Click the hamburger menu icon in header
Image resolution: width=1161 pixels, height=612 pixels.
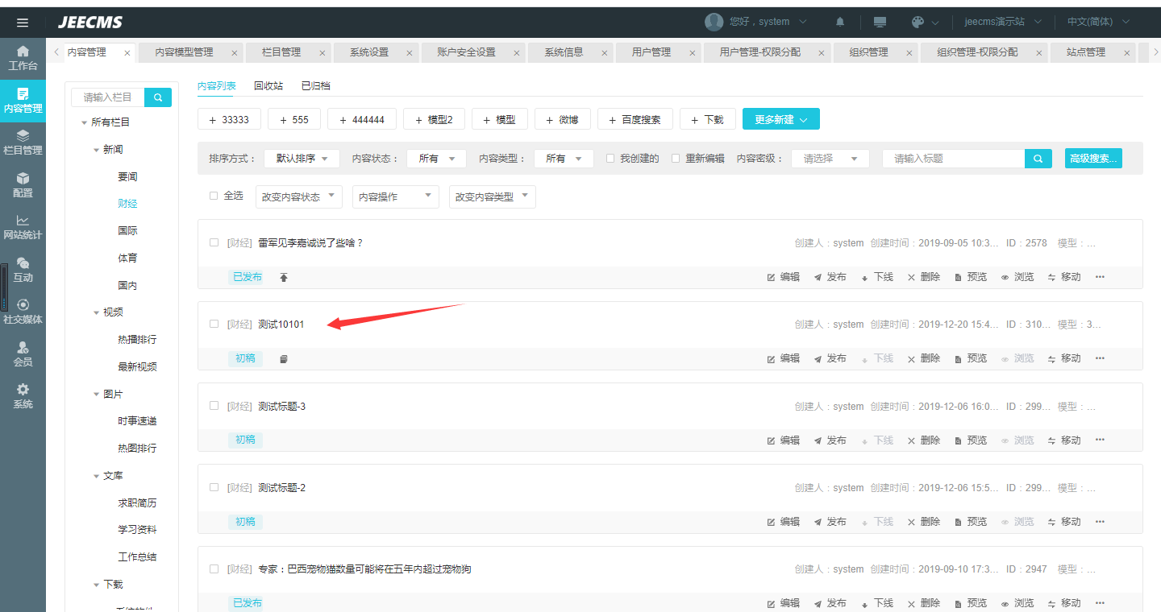pyautogui.click(x=23, y=23)
